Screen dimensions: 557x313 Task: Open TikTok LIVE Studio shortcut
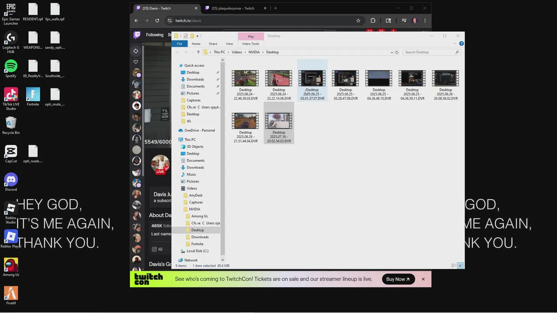click(x=11, y=99)
